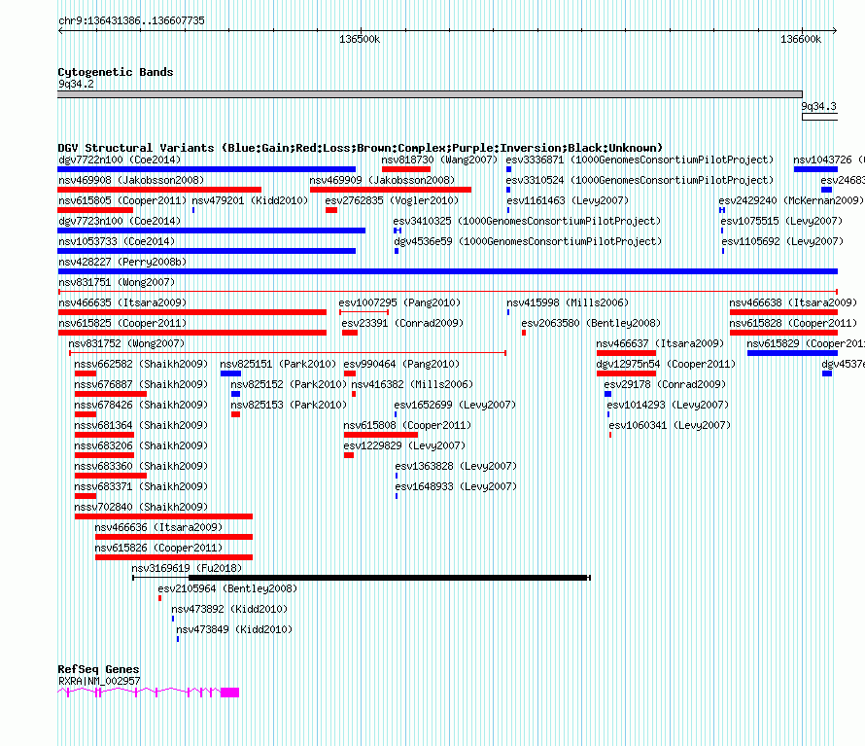Open nssv681364 (Shaikh2009) variant
This screenshot has width=865, height=746.
tap(141, 426)
